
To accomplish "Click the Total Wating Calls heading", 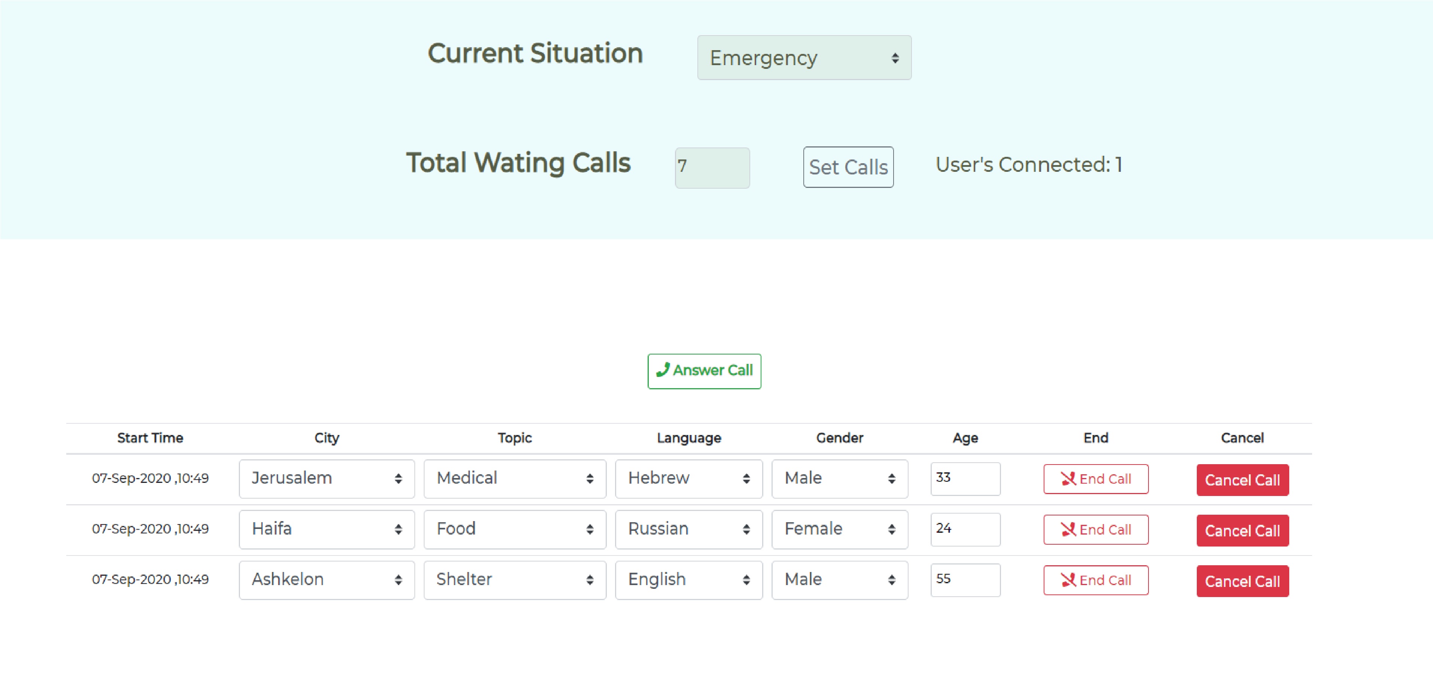I will pos(518,163).
